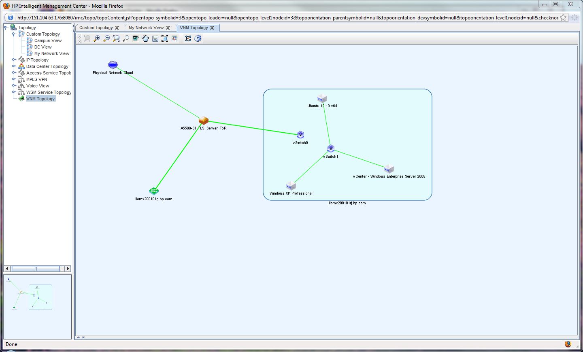The width and height of the screenshot is (583, 352).
Task: Close the Custom Topology tab
Action: pyautogui.click(x=117, y=28)
